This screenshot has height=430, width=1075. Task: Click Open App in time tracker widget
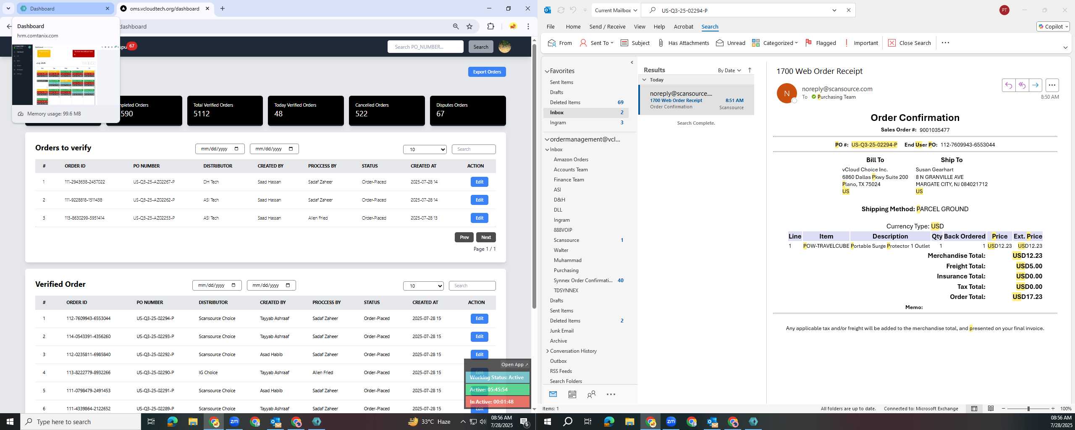(514, 364)
